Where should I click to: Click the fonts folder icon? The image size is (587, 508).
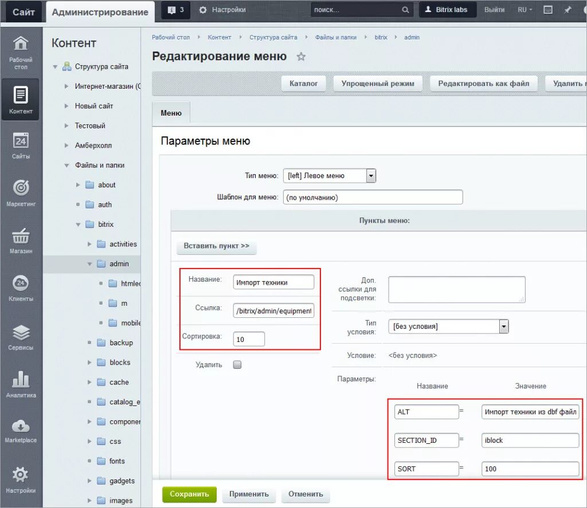[101, 461]
